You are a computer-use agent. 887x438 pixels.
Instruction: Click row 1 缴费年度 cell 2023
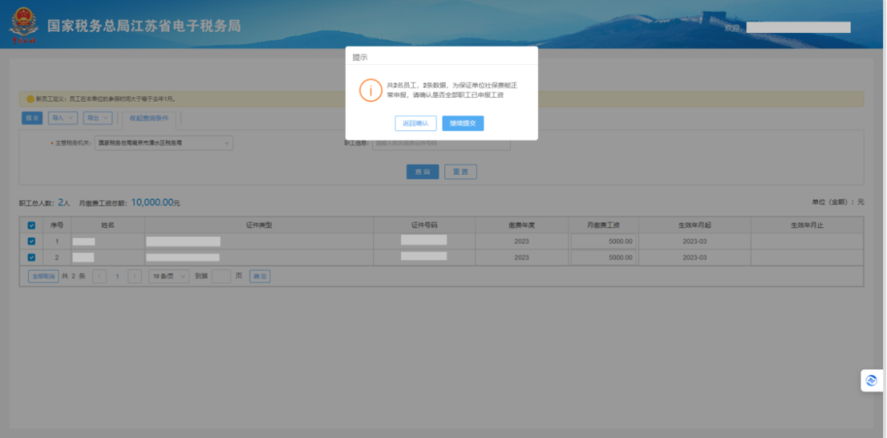[522, 241]
